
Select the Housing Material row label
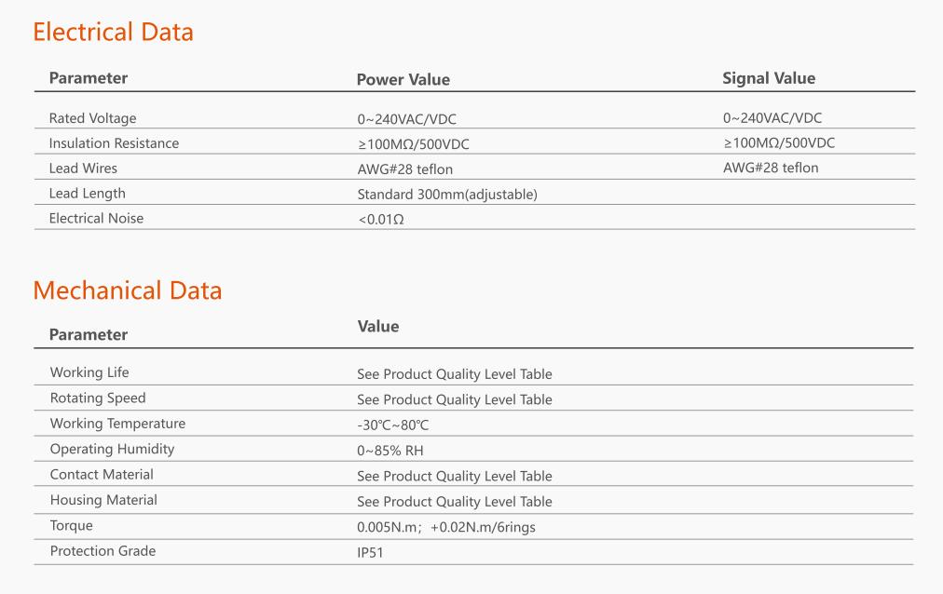point(103,500)
